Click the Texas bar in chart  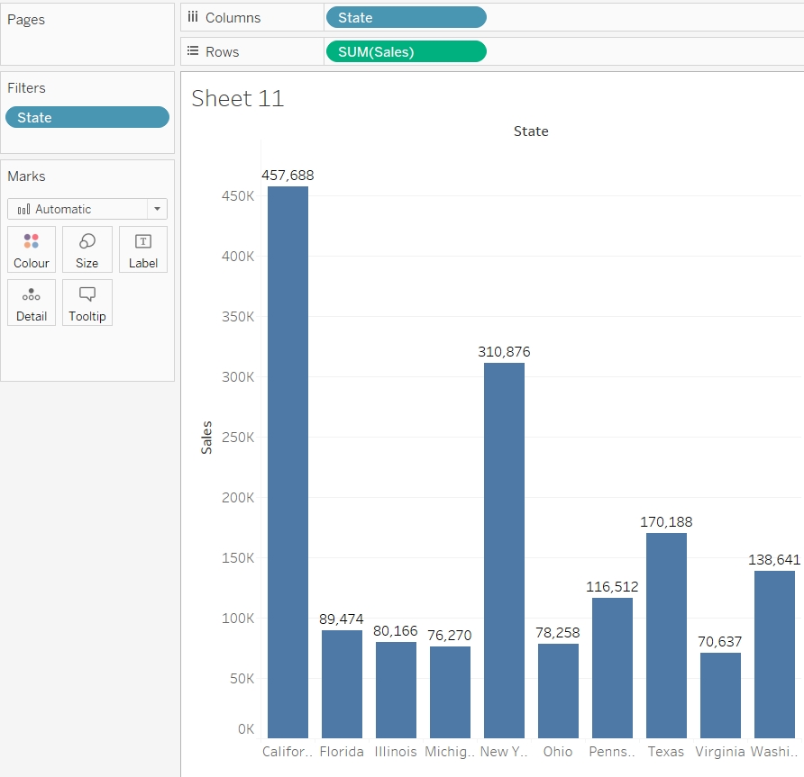(x=666, y=635)
